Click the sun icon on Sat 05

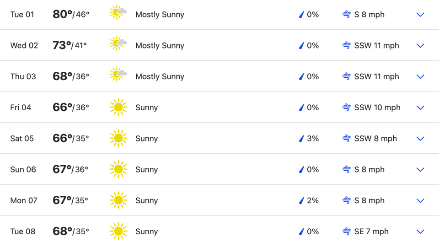(118, 139)
